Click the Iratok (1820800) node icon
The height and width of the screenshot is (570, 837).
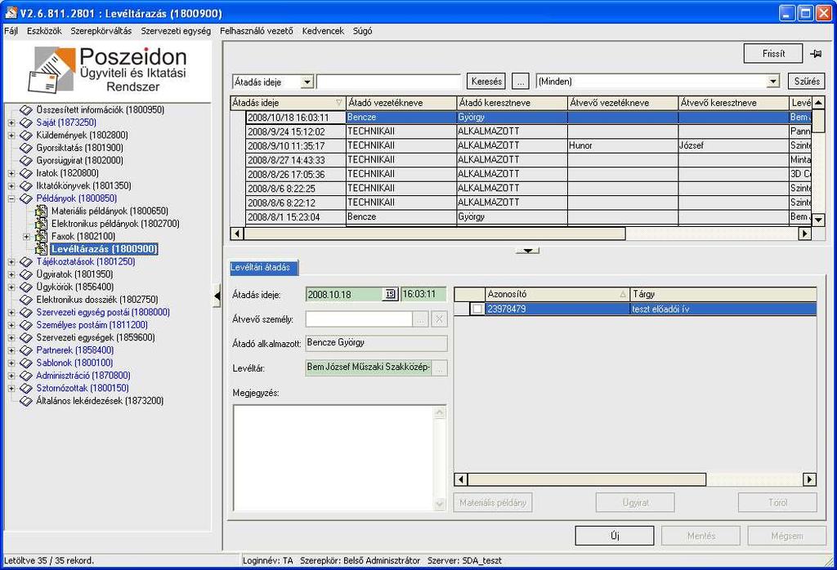(x=26, y=173)
